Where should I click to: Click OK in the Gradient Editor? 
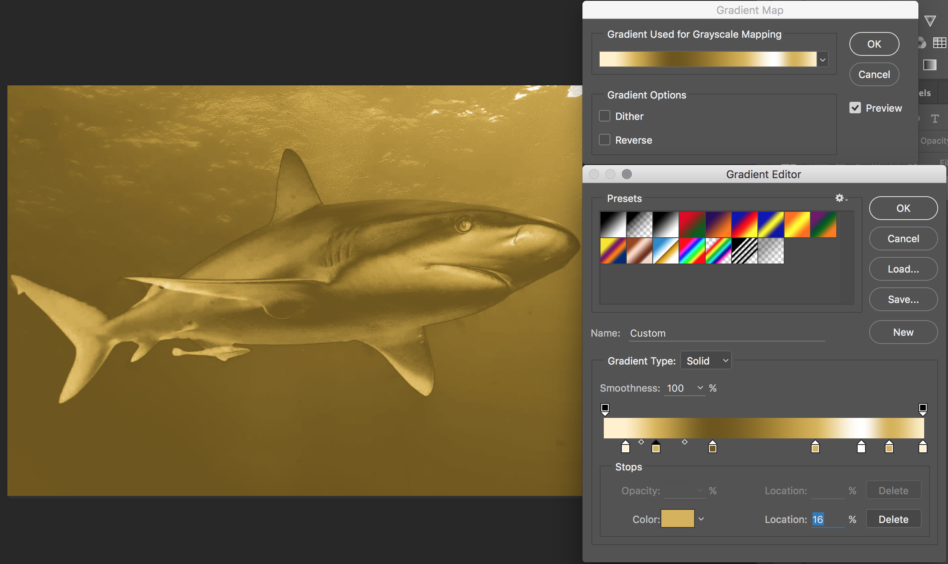(x=904, y=208)
